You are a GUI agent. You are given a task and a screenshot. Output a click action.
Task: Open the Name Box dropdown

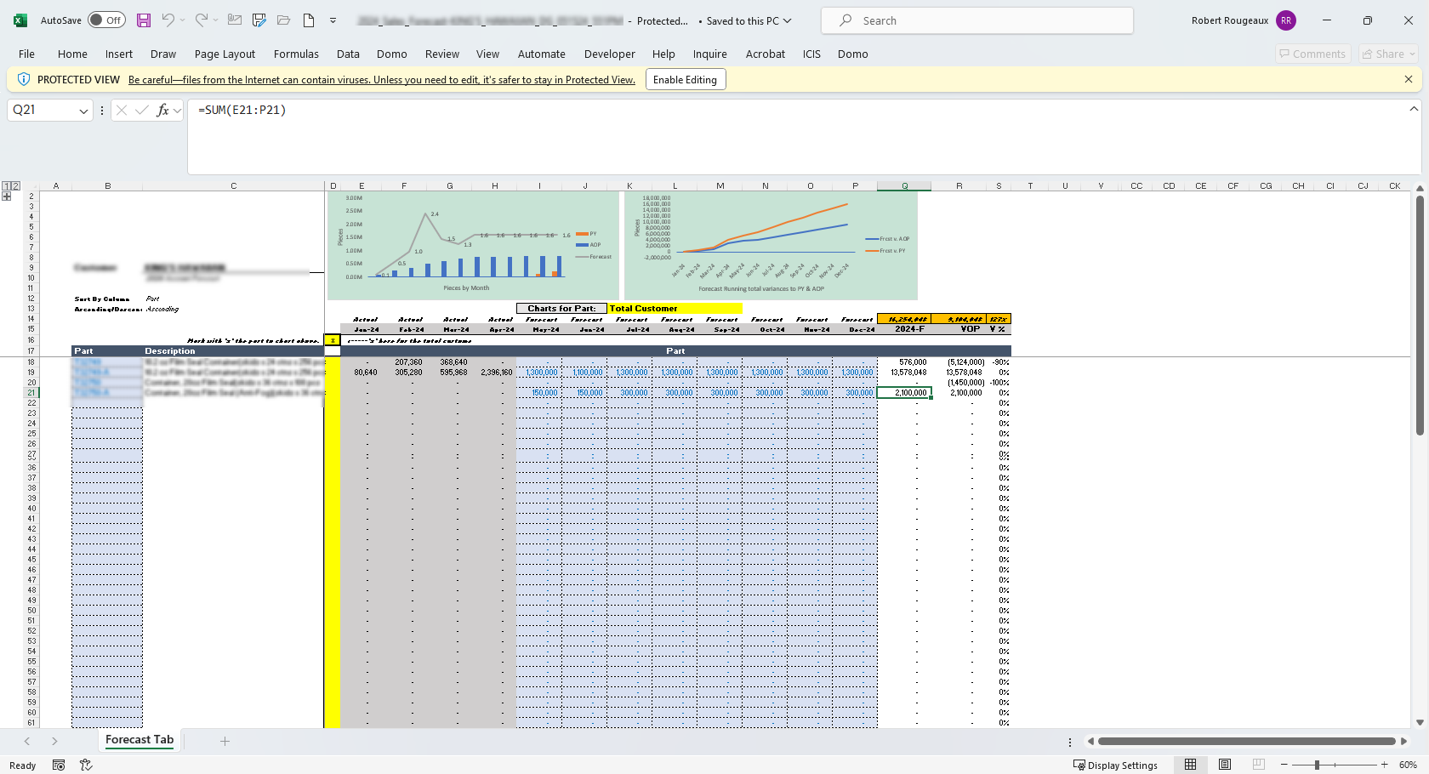click(83, 110)
